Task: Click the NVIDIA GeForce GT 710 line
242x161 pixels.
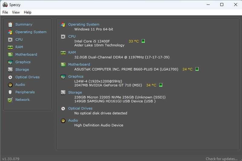Action: point(108,85)
